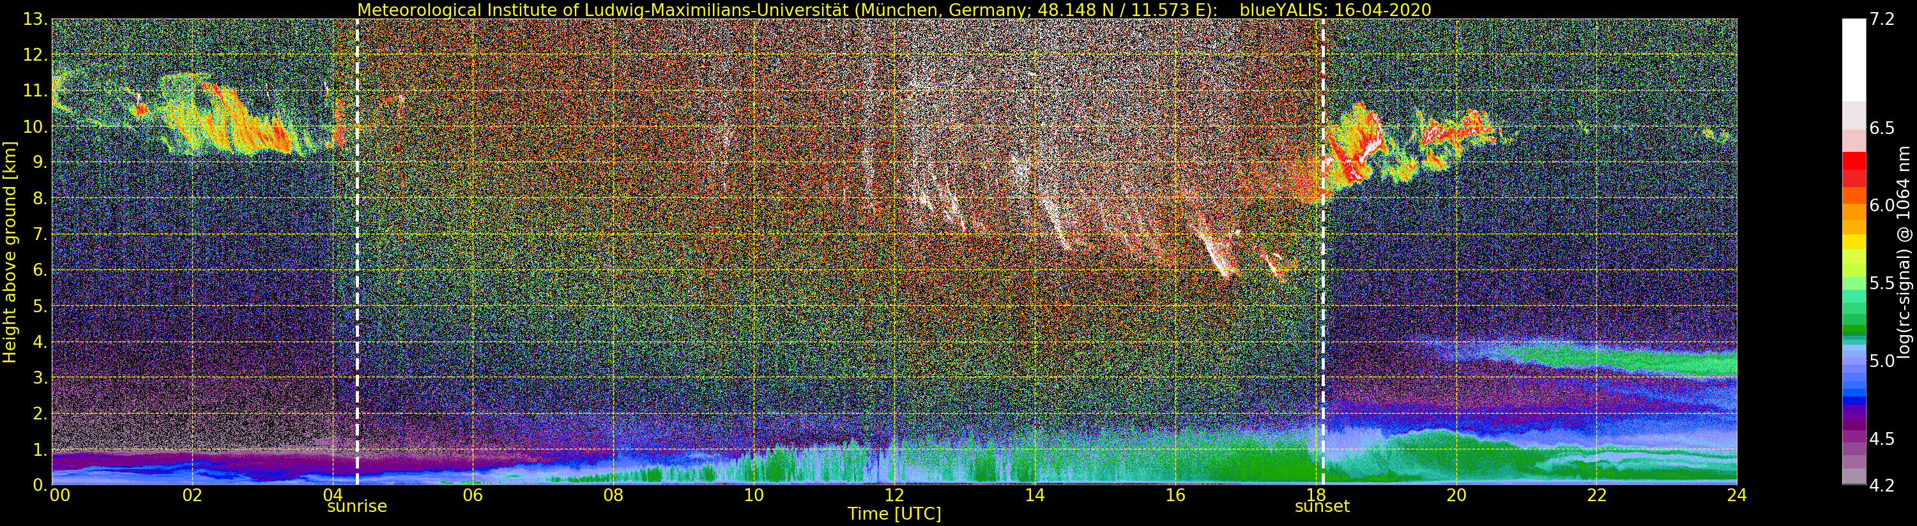Viewport: 1917px width, 526px height.
Task: Click the '7.2' colorbar tick value
Action: (x=1882, y=19)
